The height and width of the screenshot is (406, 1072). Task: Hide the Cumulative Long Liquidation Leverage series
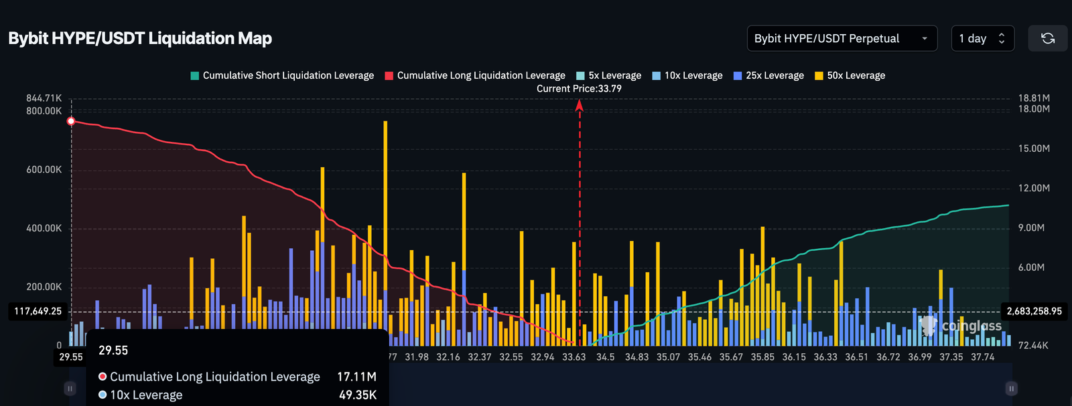(475, 76)
